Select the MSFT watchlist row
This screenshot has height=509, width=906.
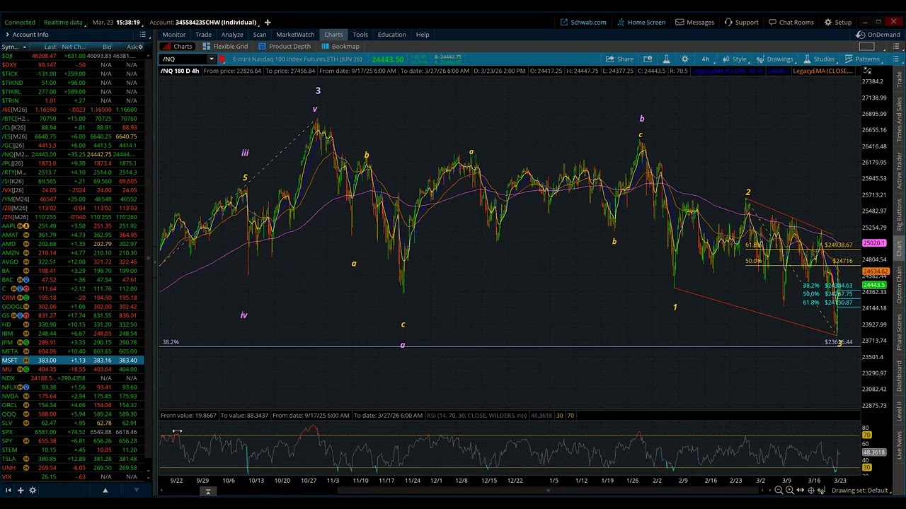click(x=72, y=361)
